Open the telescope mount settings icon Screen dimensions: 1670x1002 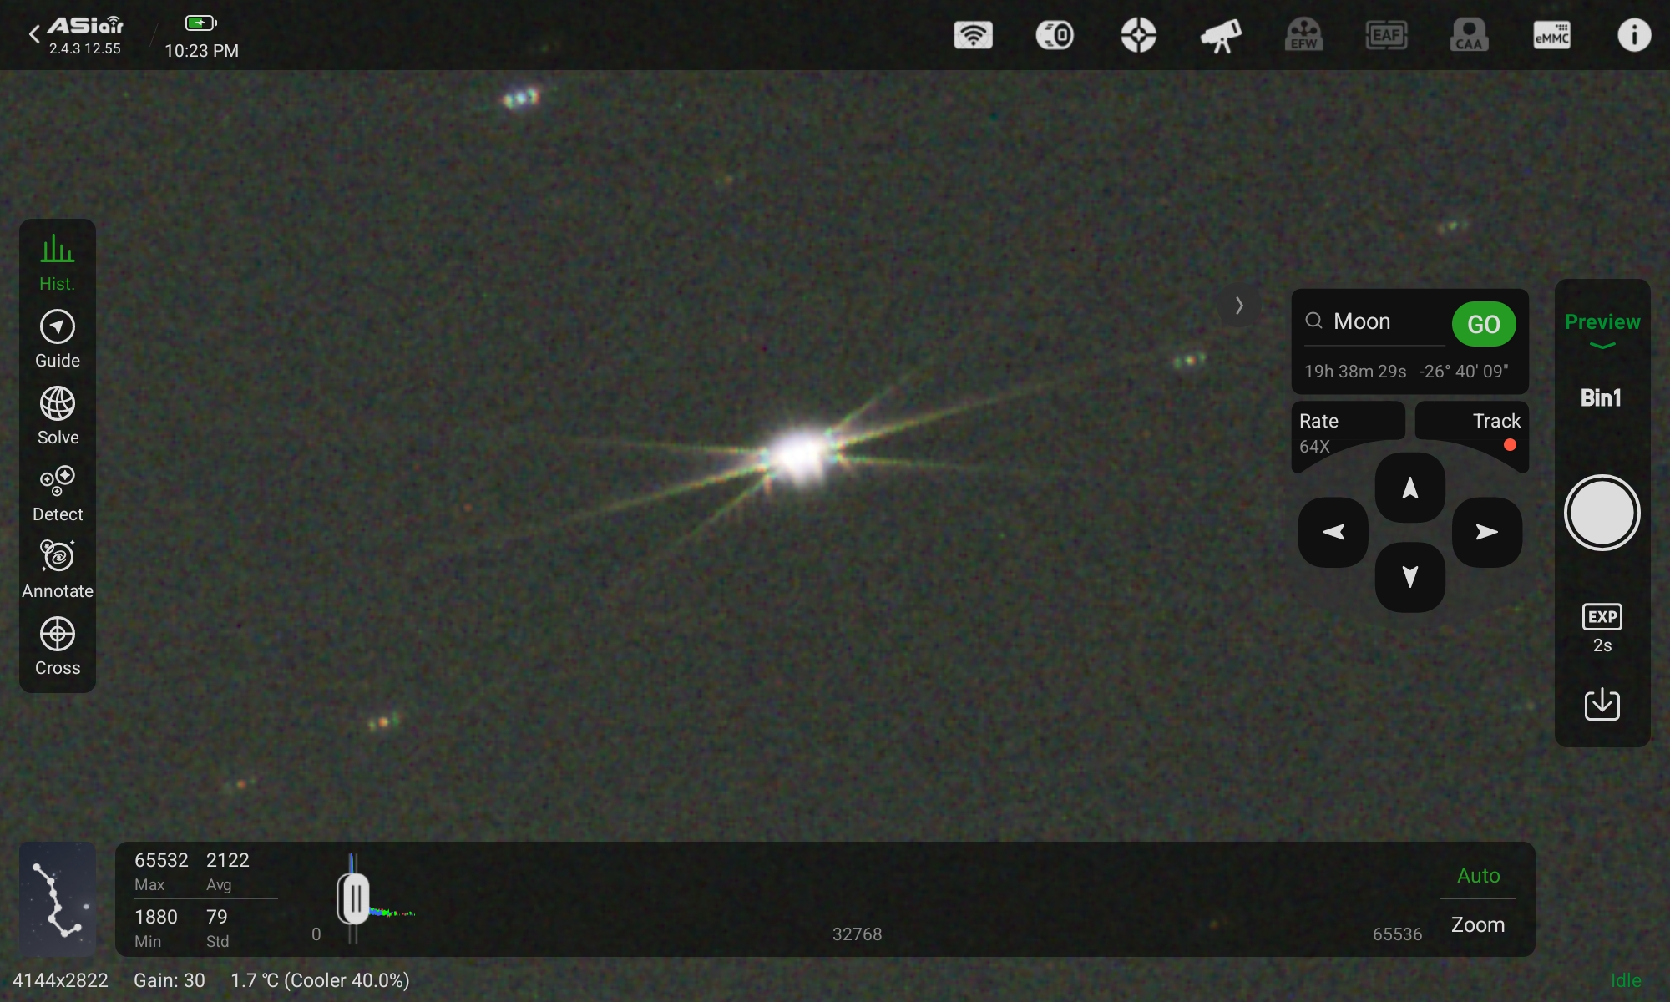1220,35
